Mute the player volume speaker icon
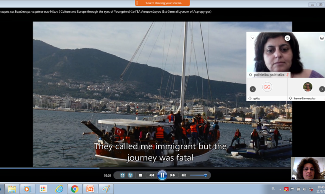 click(x=184, y=175)
